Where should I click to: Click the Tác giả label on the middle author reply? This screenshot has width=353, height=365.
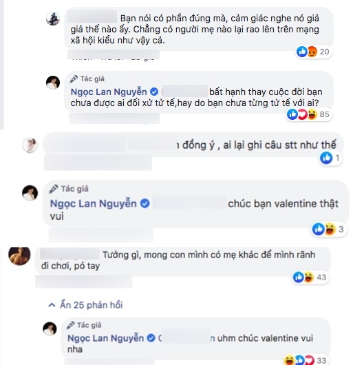tap(74, 189)
